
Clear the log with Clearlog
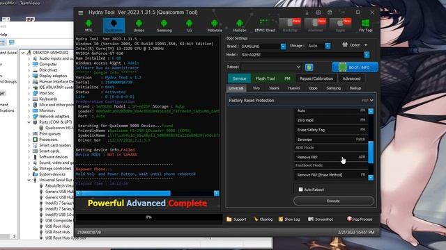click(x=263, y=219)
